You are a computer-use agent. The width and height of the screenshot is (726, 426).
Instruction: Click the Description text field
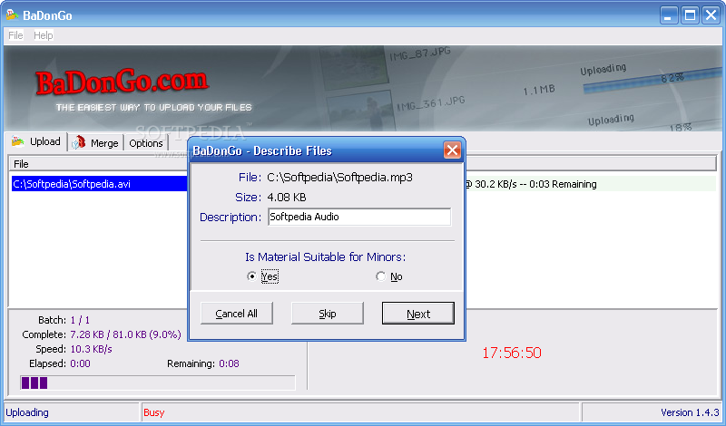pos(358,217)
